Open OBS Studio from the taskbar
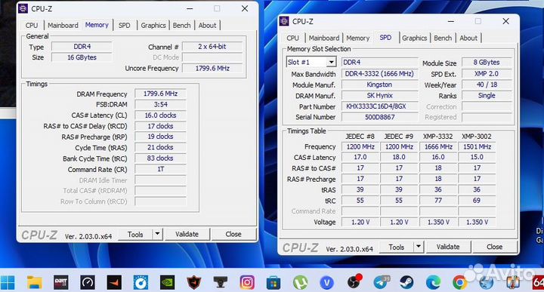 [x=354, y=282]
